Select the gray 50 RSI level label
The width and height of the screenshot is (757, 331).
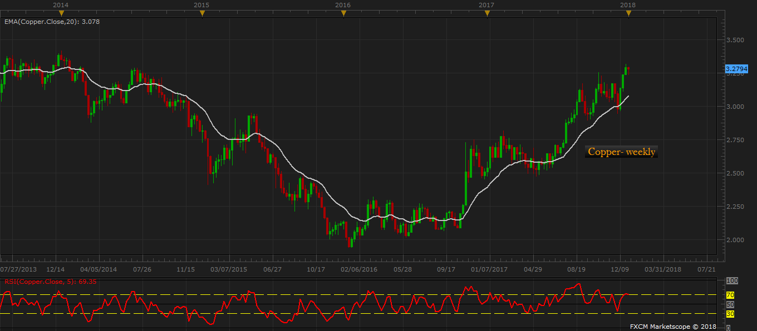click(730, 304)
